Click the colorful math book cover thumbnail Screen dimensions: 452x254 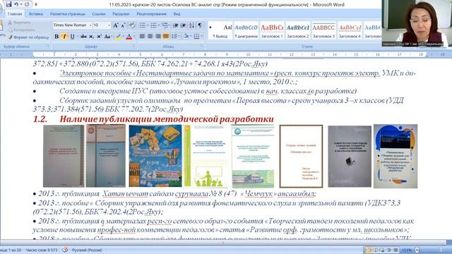click(x=155, y=156)
